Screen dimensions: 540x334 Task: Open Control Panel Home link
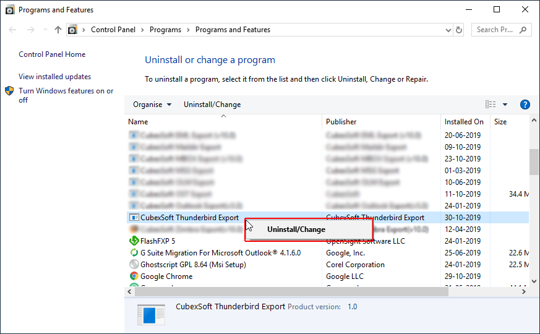[x=52, y=54]
